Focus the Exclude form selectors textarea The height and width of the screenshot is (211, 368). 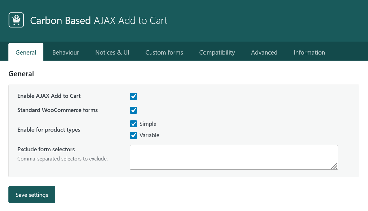click(234, 157)
